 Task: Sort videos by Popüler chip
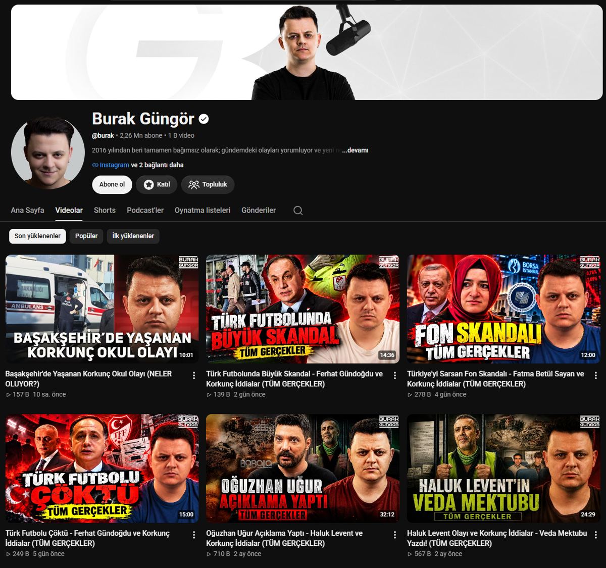[86, 236]
